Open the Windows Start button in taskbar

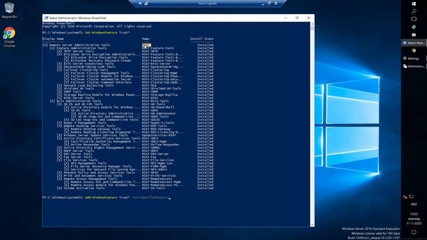[414, 3]
